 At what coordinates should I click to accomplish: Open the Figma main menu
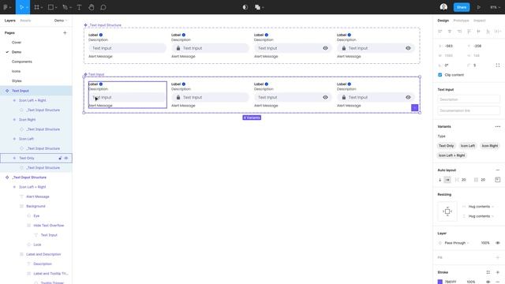[7, 7]
